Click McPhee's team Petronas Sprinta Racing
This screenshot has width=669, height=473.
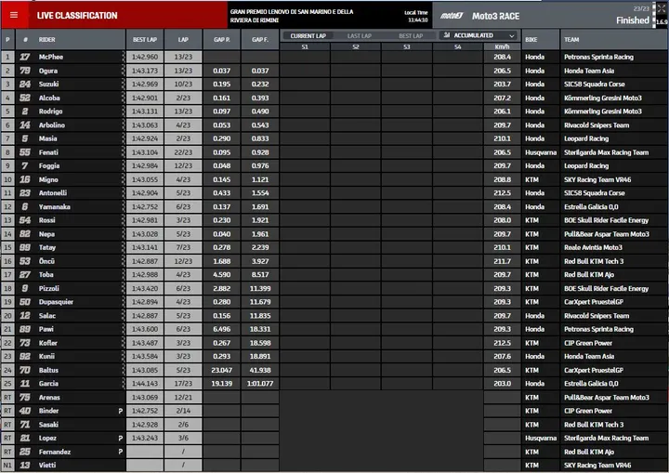(x=598, y=57)
